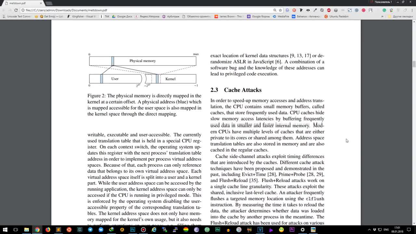This screenshot has height=234, width=416.
Task: Open Sublime Text from taskbar
Action: point(58,229)
